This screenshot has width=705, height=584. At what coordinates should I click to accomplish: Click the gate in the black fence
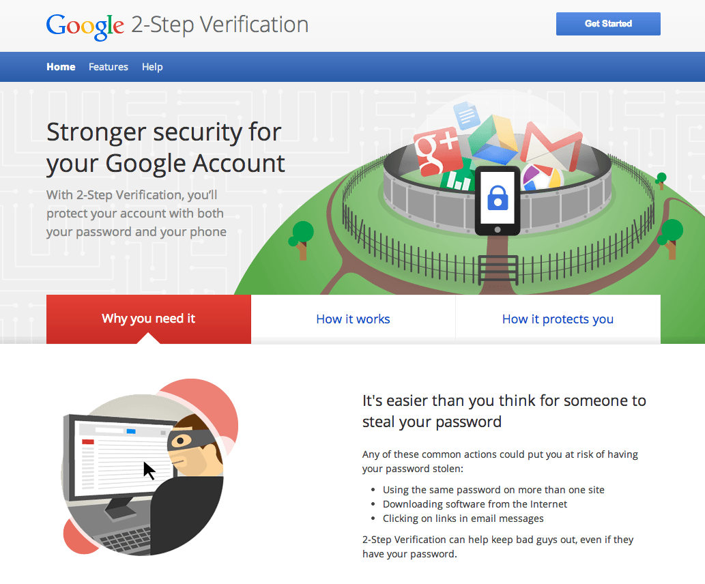498,269
